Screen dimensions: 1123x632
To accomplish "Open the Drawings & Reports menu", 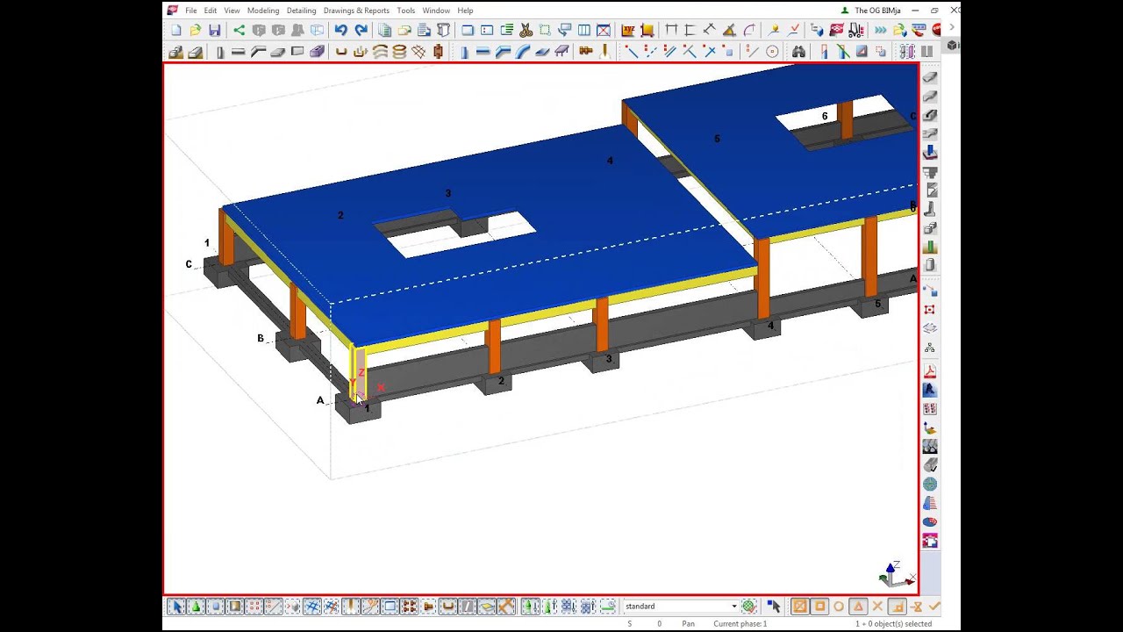I will pos(356,11).
